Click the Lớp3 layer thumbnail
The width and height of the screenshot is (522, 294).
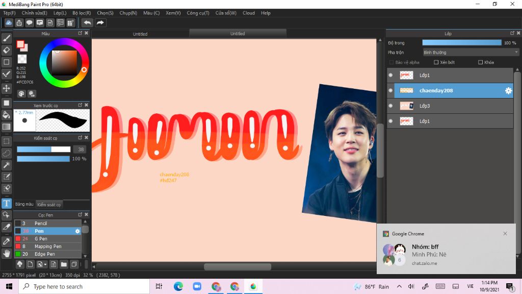406,106
